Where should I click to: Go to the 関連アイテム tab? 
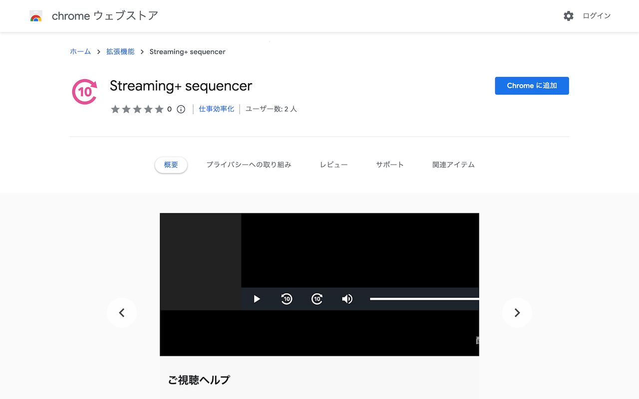click(x=453, y=165)
